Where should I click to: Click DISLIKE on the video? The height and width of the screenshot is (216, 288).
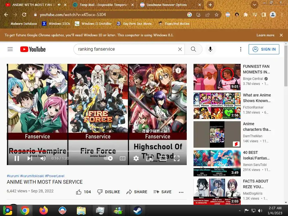(x=109, y=192)
